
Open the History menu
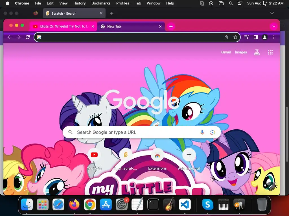point(79,3)
